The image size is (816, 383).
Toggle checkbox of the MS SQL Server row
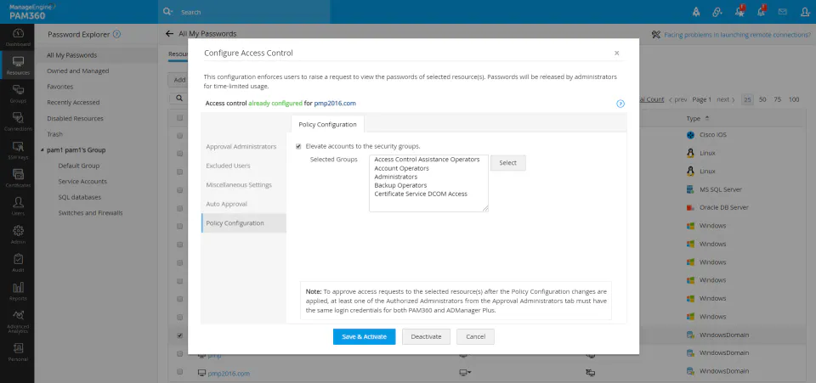(x=179, y=189)
